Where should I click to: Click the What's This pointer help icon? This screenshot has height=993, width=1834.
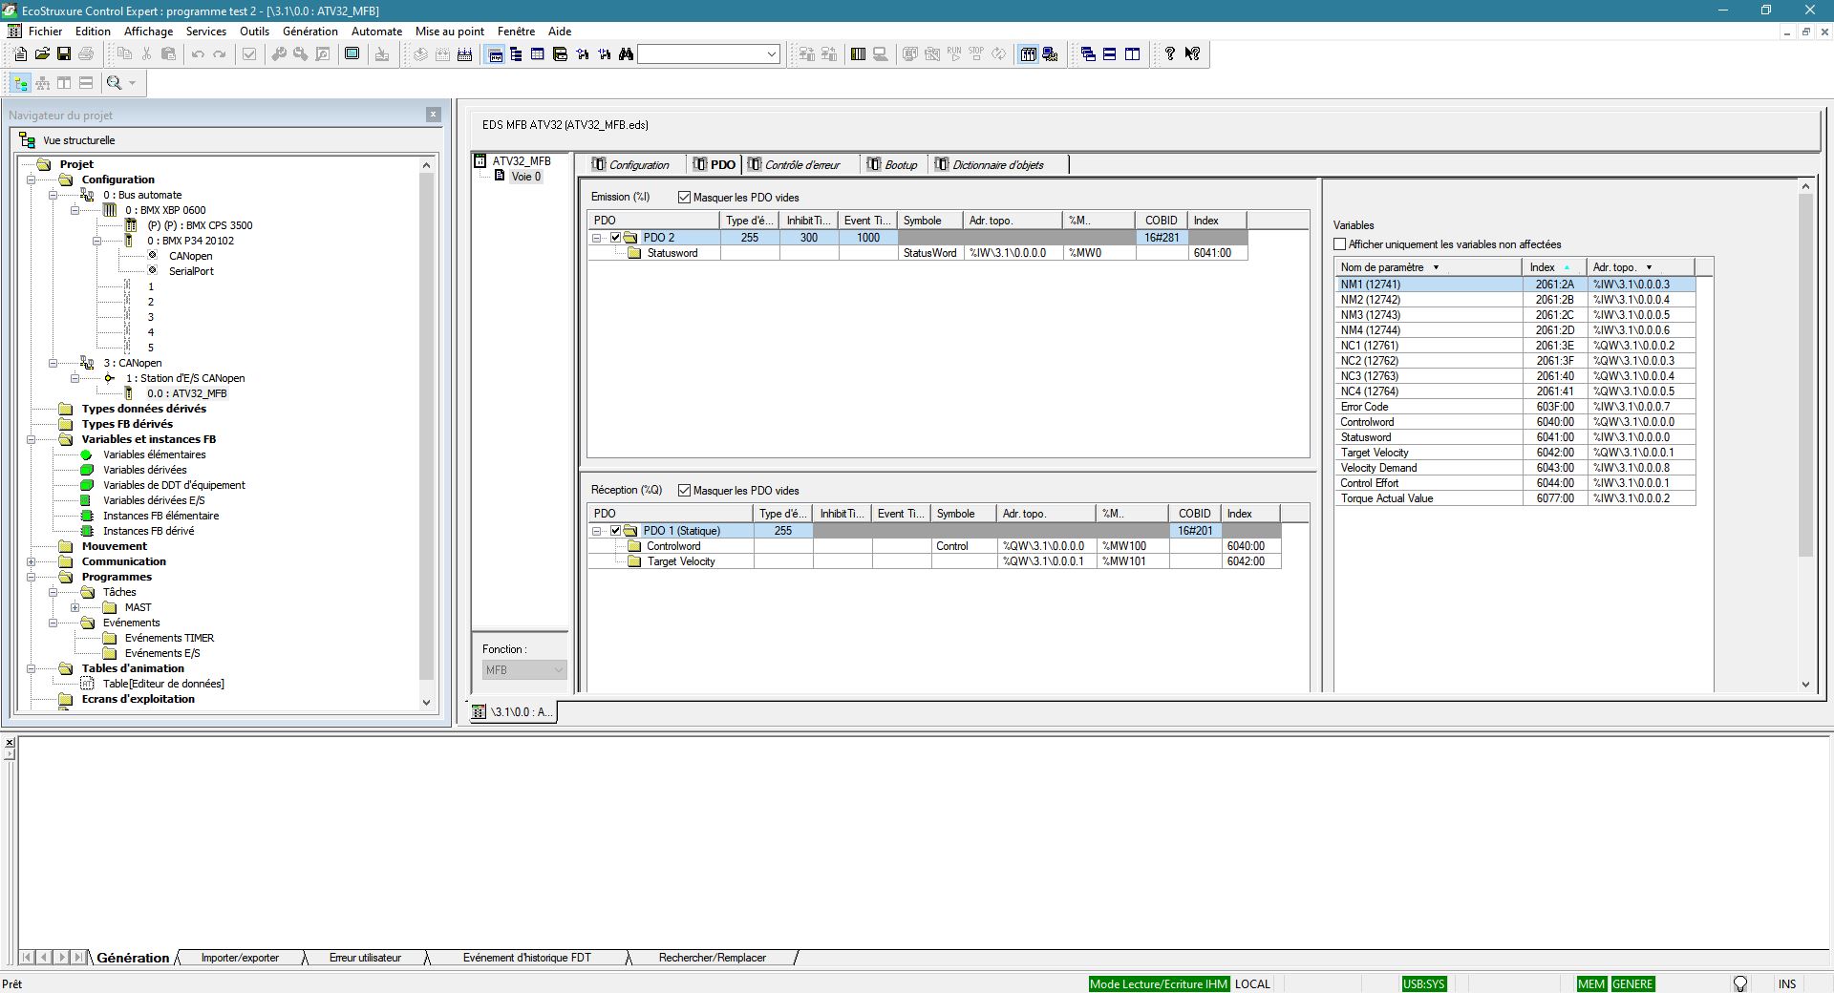(1192, 54)
